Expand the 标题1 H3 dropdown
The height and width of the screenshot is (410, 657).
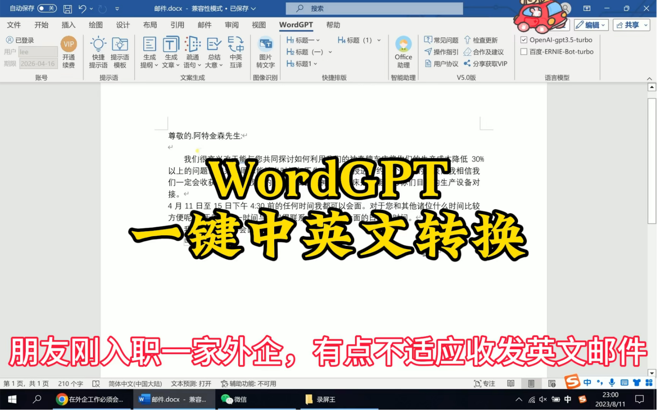coord(316,64)
